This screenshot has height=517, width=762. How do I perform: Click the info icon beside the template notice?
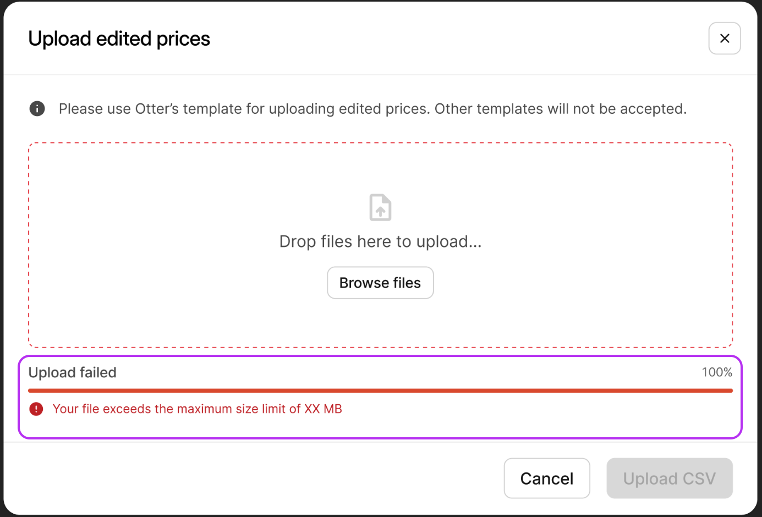[37, 109]
